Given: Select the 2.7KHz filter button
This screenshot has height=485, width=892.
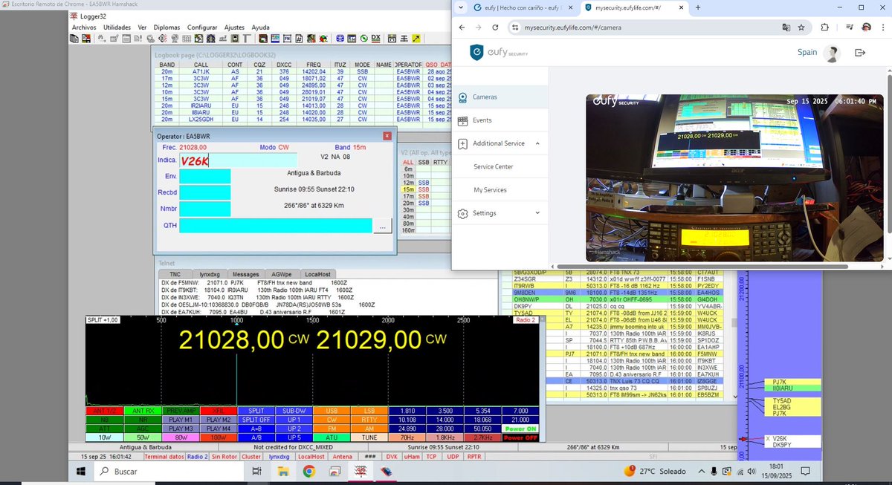Looking at the screenshot, I should pyautogui.click(x=483, y=438).
